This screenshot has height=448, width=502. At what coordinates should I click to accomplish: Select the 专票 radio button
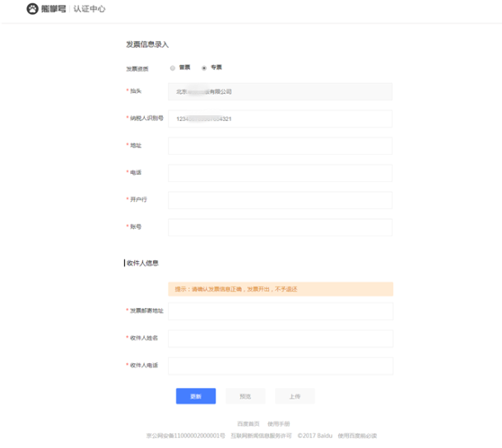pyautogui.click(x=204, y=68)
